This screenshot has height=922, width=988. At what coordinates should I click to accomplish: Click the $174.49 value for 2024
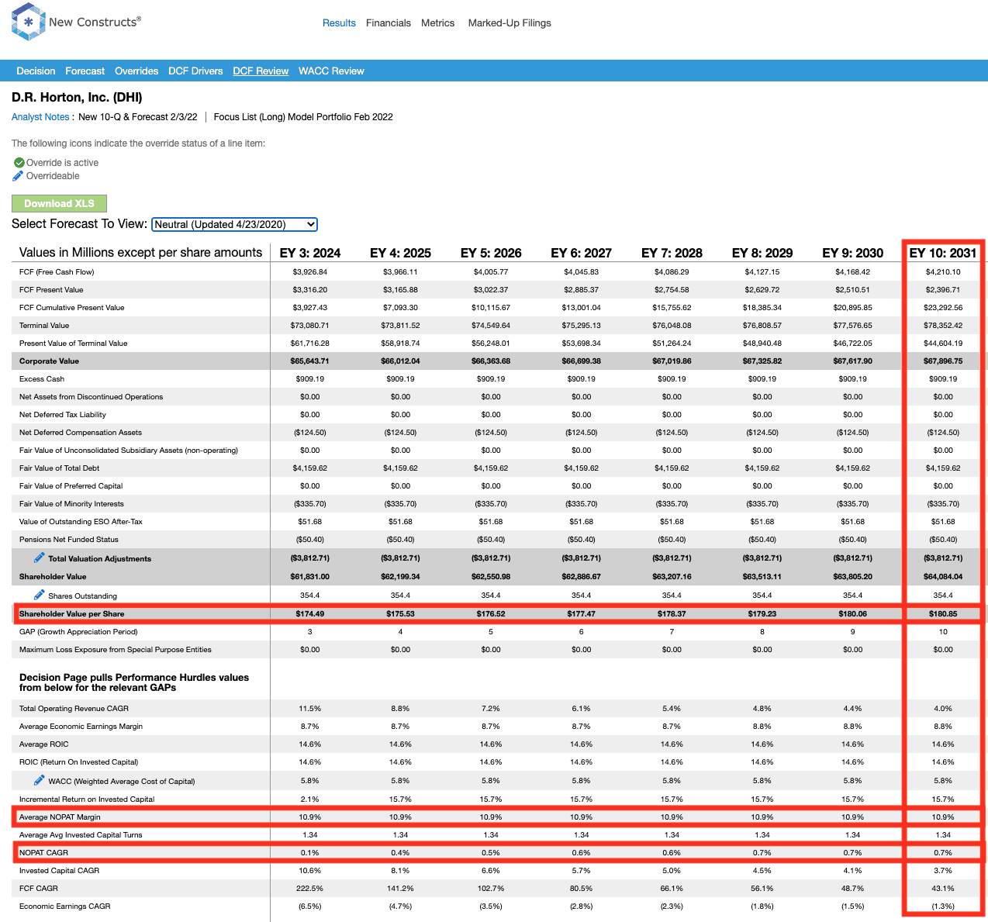(x=310, y=614)
